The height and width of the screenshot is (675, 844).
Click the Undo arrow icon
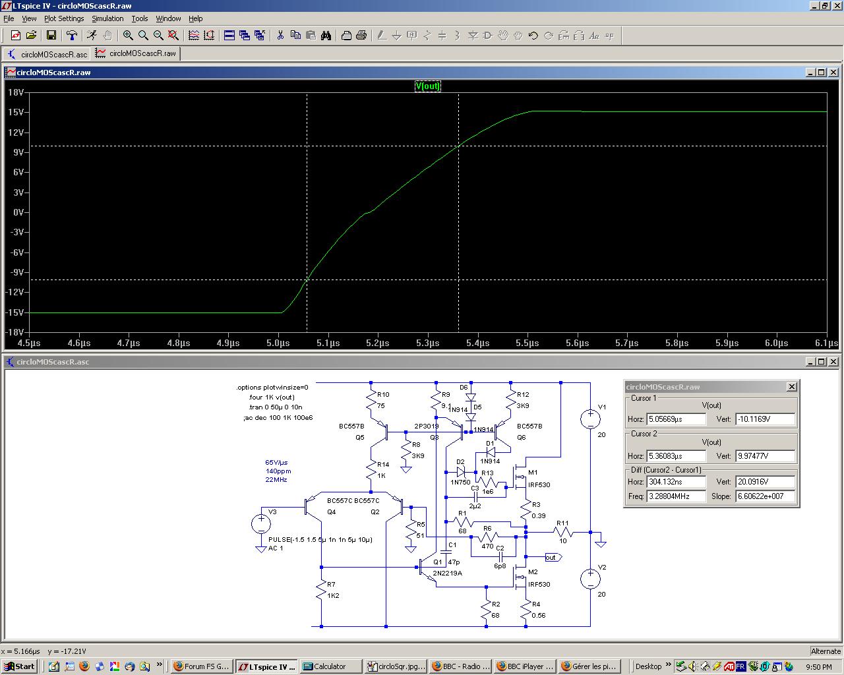[x=533, y=36]
